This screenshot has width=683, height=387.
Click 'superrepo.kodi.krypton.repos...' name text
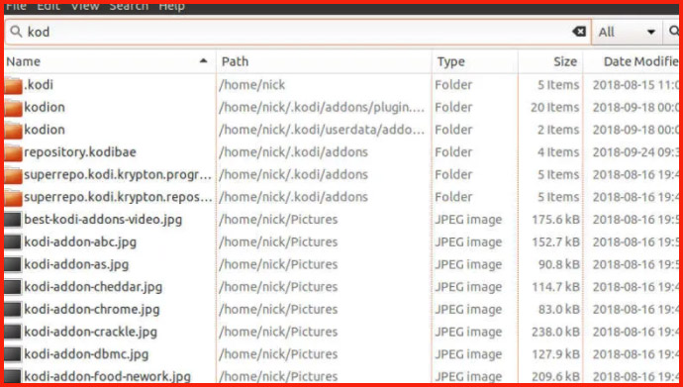118,197
